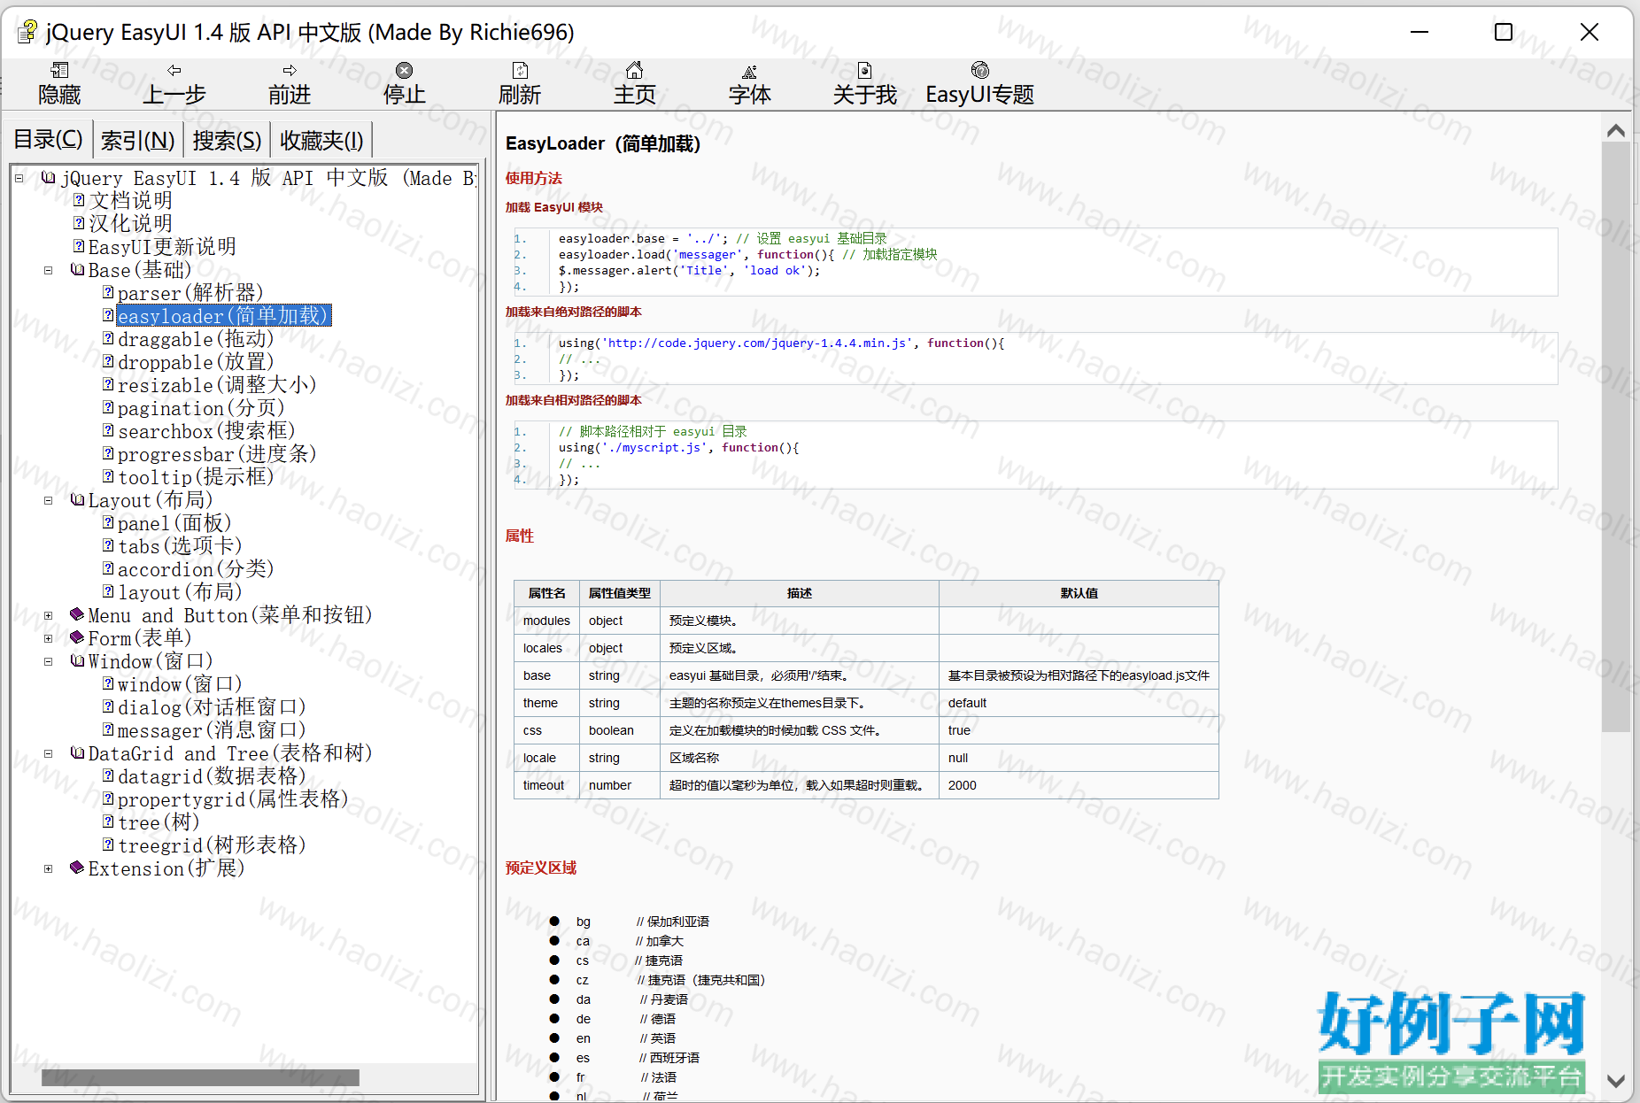Screen dimensions: 1640x1103
Task: Expand the Extension(扩展) tree node
Action: (49, 869)
